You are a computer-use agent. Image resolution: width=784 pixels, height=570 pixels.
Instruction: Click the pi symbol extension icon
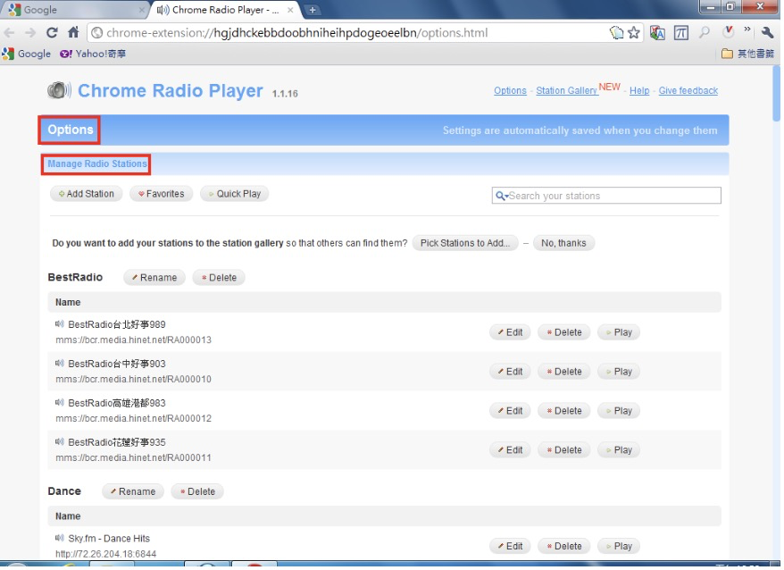(680, 33)
